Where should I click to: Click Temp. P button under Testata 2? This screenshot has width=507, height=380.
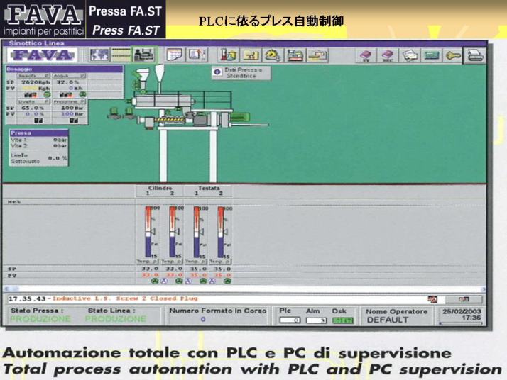tap(220, 262)
